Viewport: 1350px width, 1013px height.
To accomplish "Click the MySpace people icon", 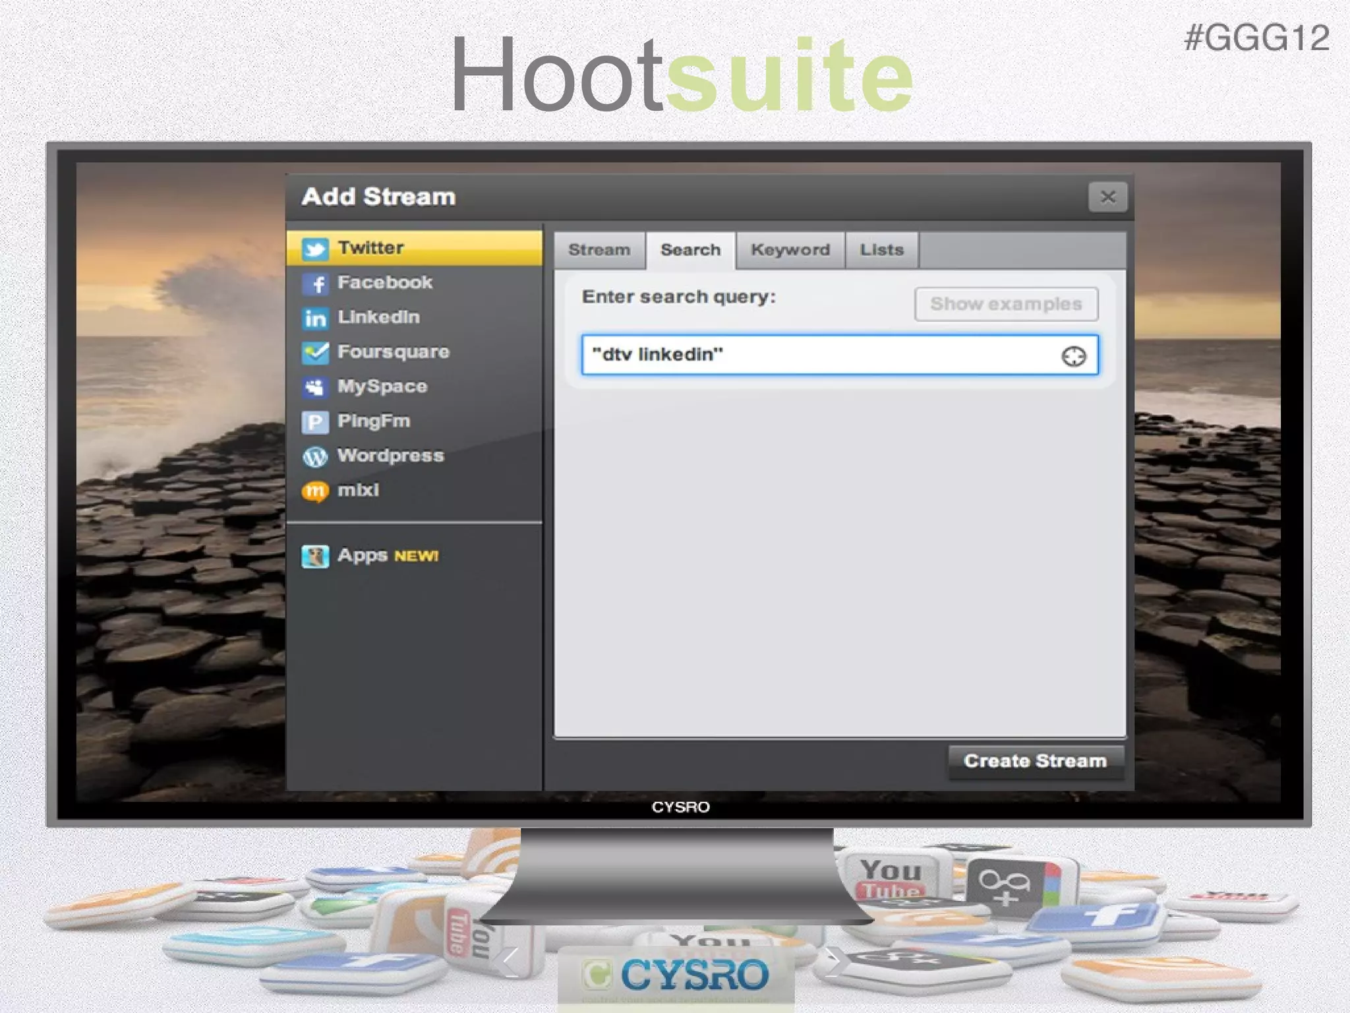I will [x=315, y=387].
